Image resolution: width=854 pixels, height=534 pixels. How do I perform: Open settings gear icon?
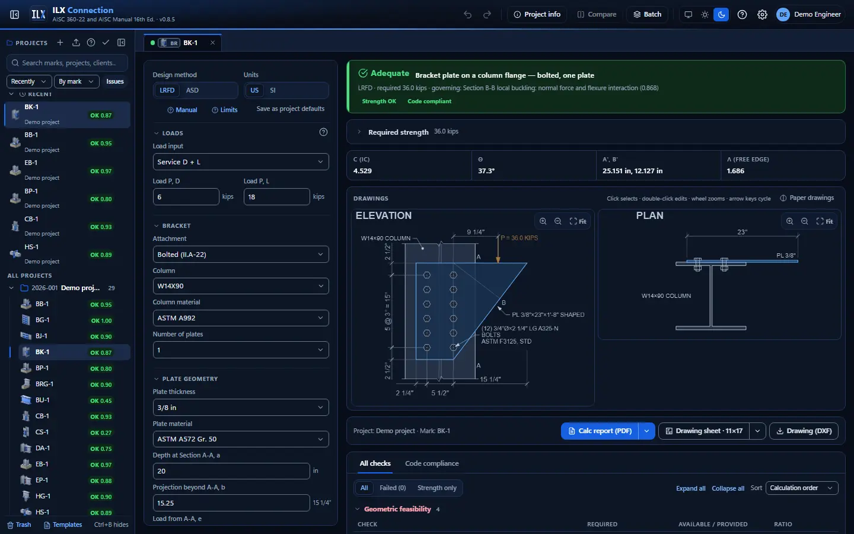tap(762, 14)
